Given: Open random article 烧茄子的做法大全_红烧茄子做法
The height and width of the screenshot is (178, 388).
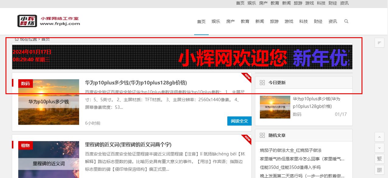Looking at the screenshot, I should coord(291,150).
